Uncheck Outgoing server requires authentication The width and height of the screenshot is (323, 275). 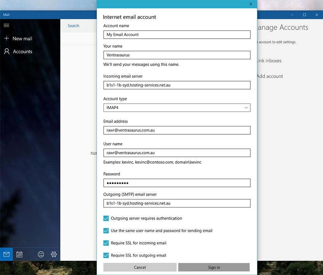(x=106, y=218)
